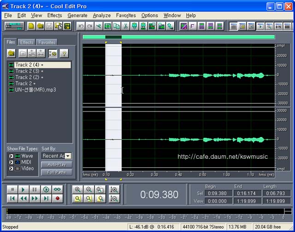295x232 pixels.
Task: Click Play to End circled-arrow button
Action: point(46,190)
